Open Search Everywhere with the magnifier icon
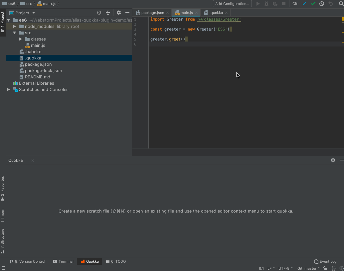Screen dimensions: 344x271 [x=341, y=4]
